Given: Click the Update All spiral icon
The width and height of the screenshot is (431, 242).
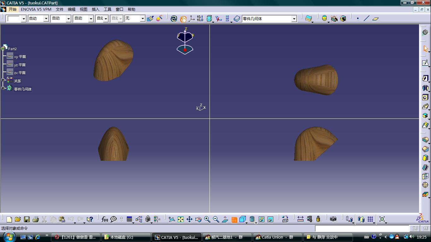Looking at the screenshot, I should click(174, 19).
